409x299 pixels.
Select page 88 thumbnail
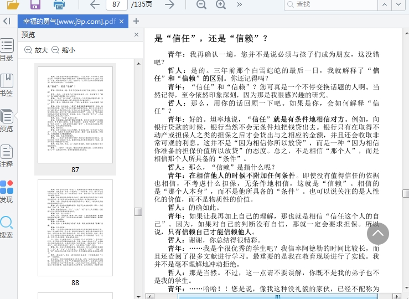[75, 227]
